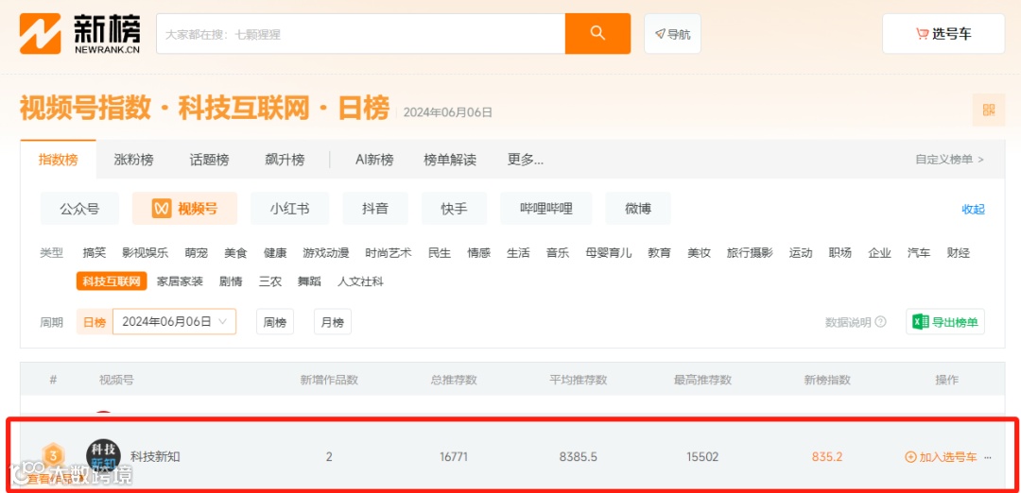Select the 公众号 platform
Screen dimensions: 1021x493
click(x=79, y=209)
